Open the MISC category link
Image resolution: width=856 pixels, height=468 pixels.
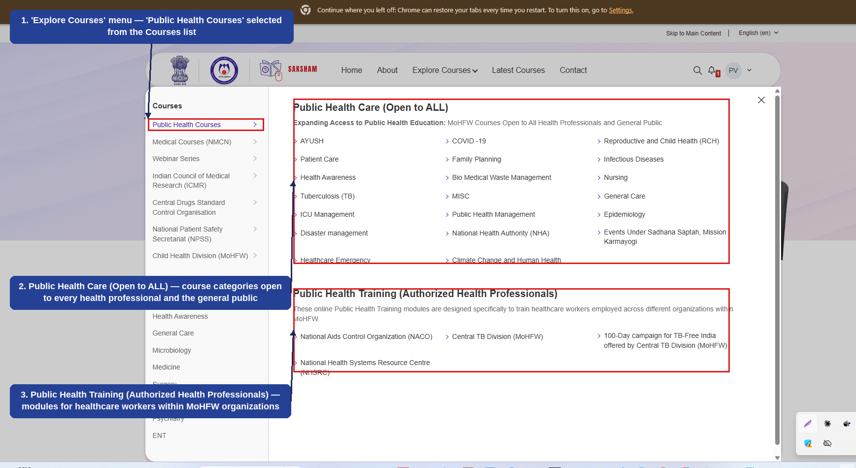[461, 196]
